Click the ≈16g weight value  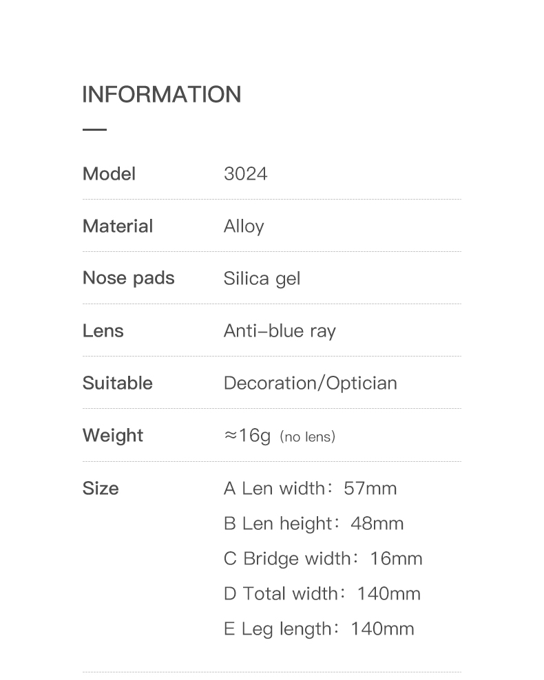click(x=247, y=436)
